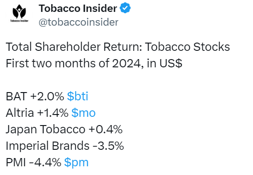The height and width of the screenshot is (175, 253).
Task: Open the $mo cashtag link
Action: coord(83,113)
